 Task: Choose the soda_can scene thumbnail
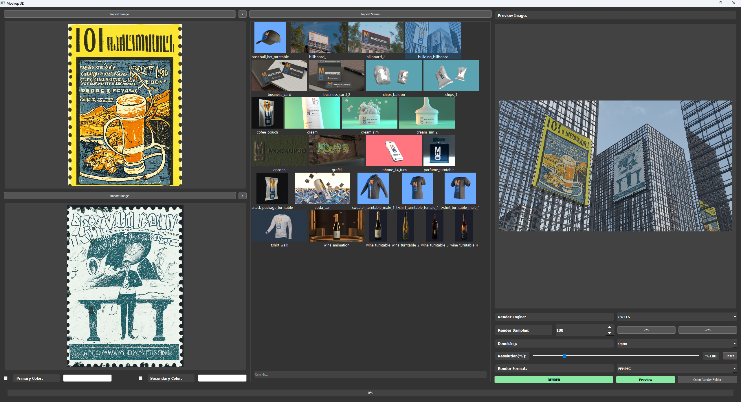tap(322, 189)
